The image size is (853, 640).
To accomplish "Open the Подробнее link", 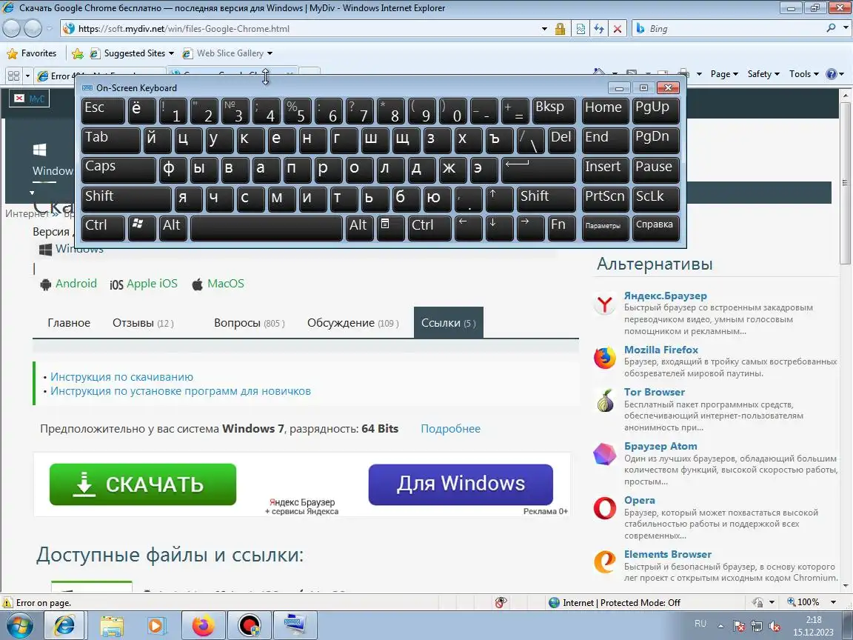I will click(450, 429).
